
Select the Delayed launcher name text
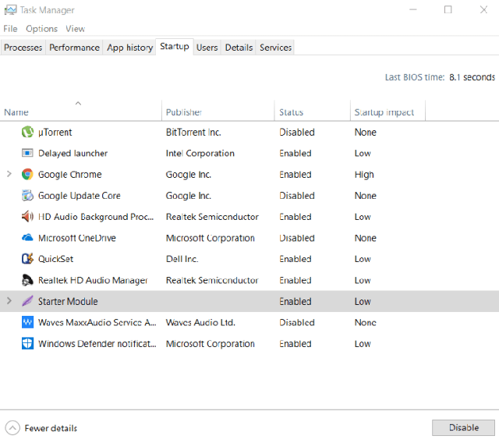pos(73,153)
